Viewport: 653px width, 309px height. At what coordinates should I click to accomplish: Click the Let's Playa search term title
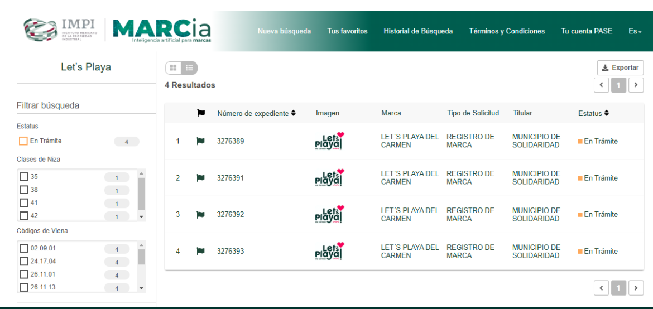[86, 67]
